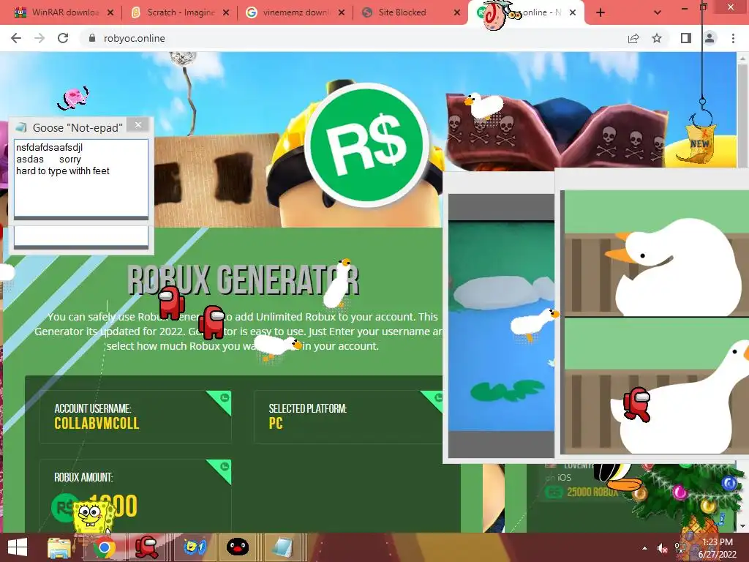Open the Chrome profile menu
This screenshot has height=562, width=749.
(710, 38)
